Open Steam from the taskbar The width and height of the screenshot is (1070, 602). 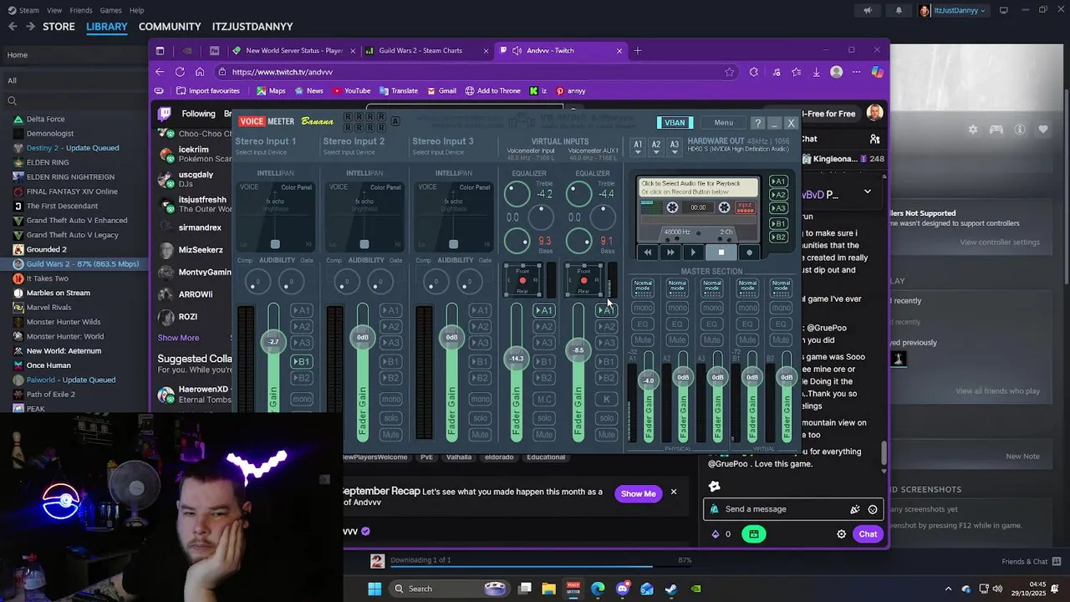670,589
